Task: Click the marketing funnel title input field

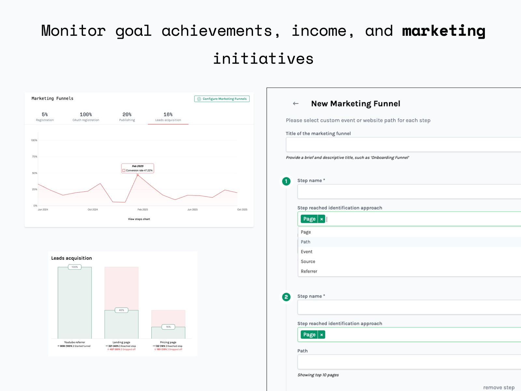Action: [391, 144]
